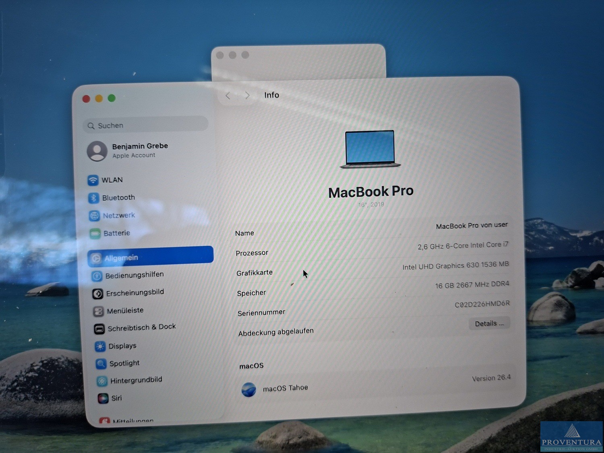Open Bluetooth settings via its icon

click(94, 198)
